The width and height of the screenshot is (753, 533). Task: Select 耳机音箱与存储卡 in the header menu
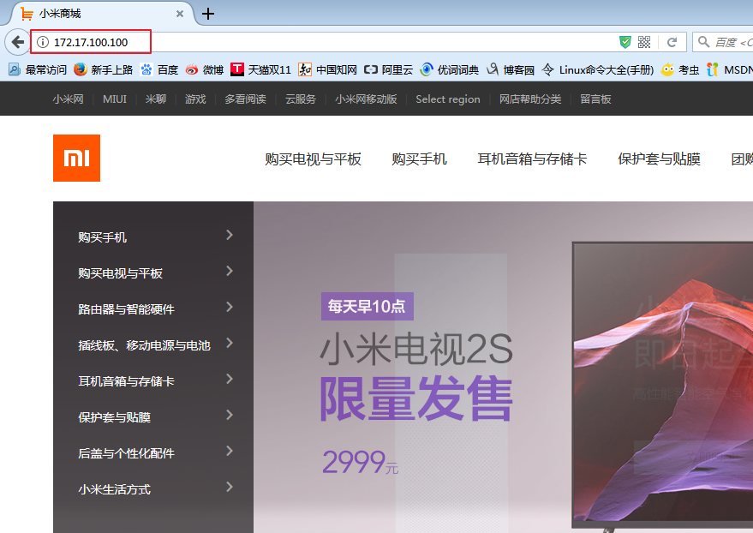(532, 159)
